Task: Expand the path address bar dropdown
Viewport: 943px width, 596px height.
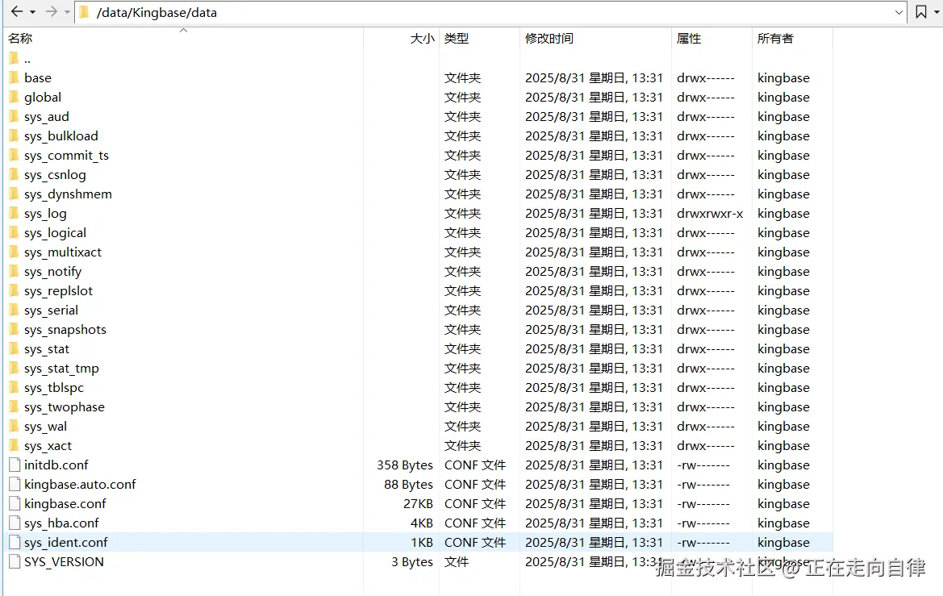Action: [x=899, y=12]
